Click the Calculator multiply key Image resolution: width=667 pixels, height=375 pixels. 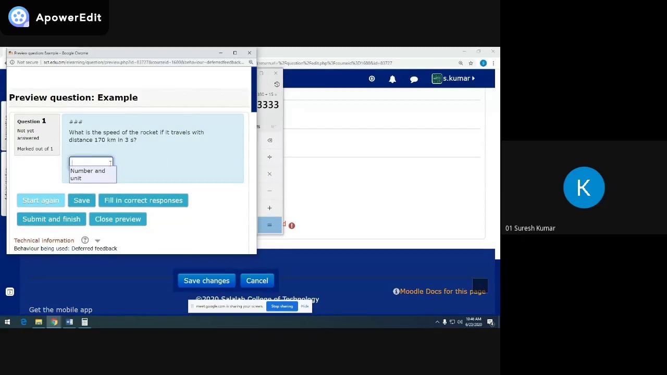click(x=269, y=174)
